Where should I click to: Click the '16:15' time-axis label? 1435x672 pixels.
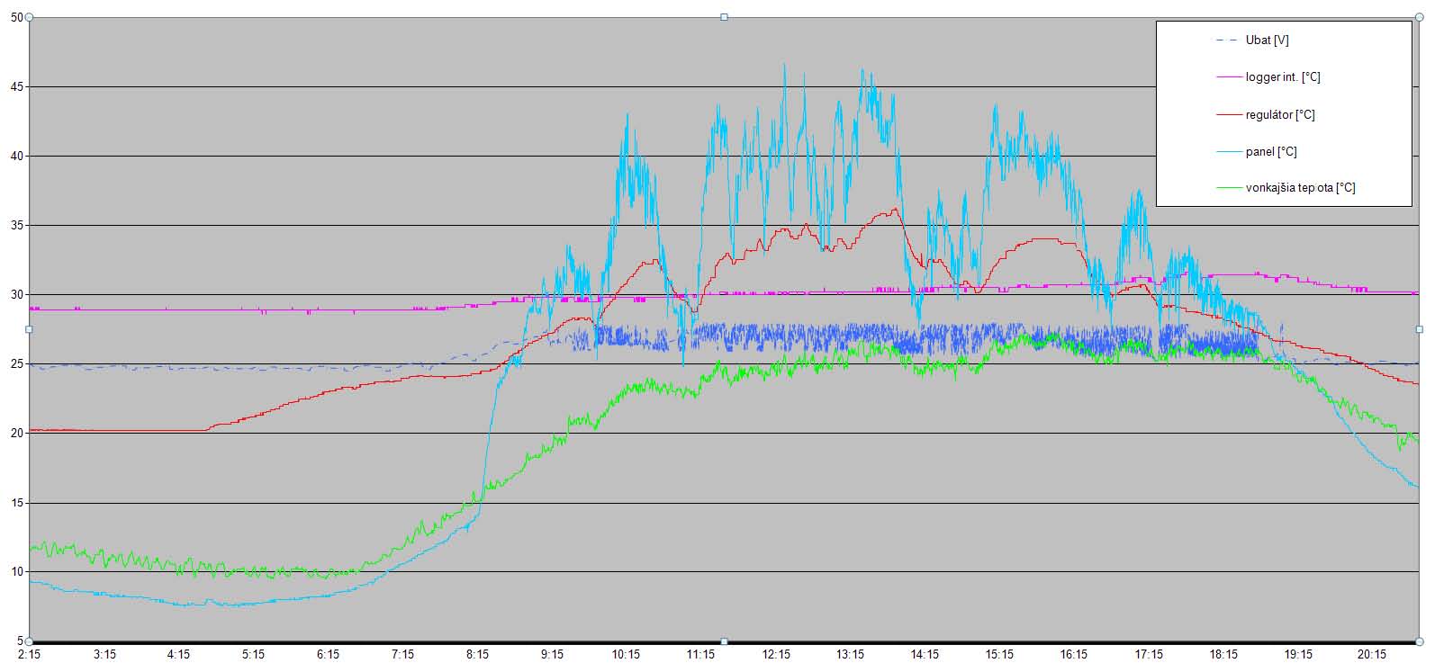[x=1074, y=655]
